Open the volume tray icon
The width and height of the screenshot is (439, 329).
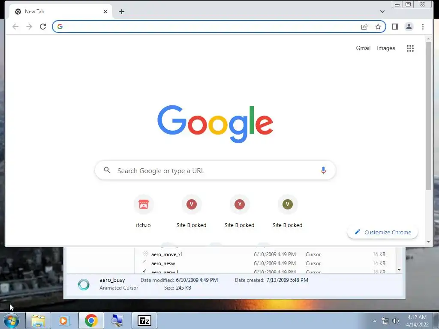coord(396,321)
